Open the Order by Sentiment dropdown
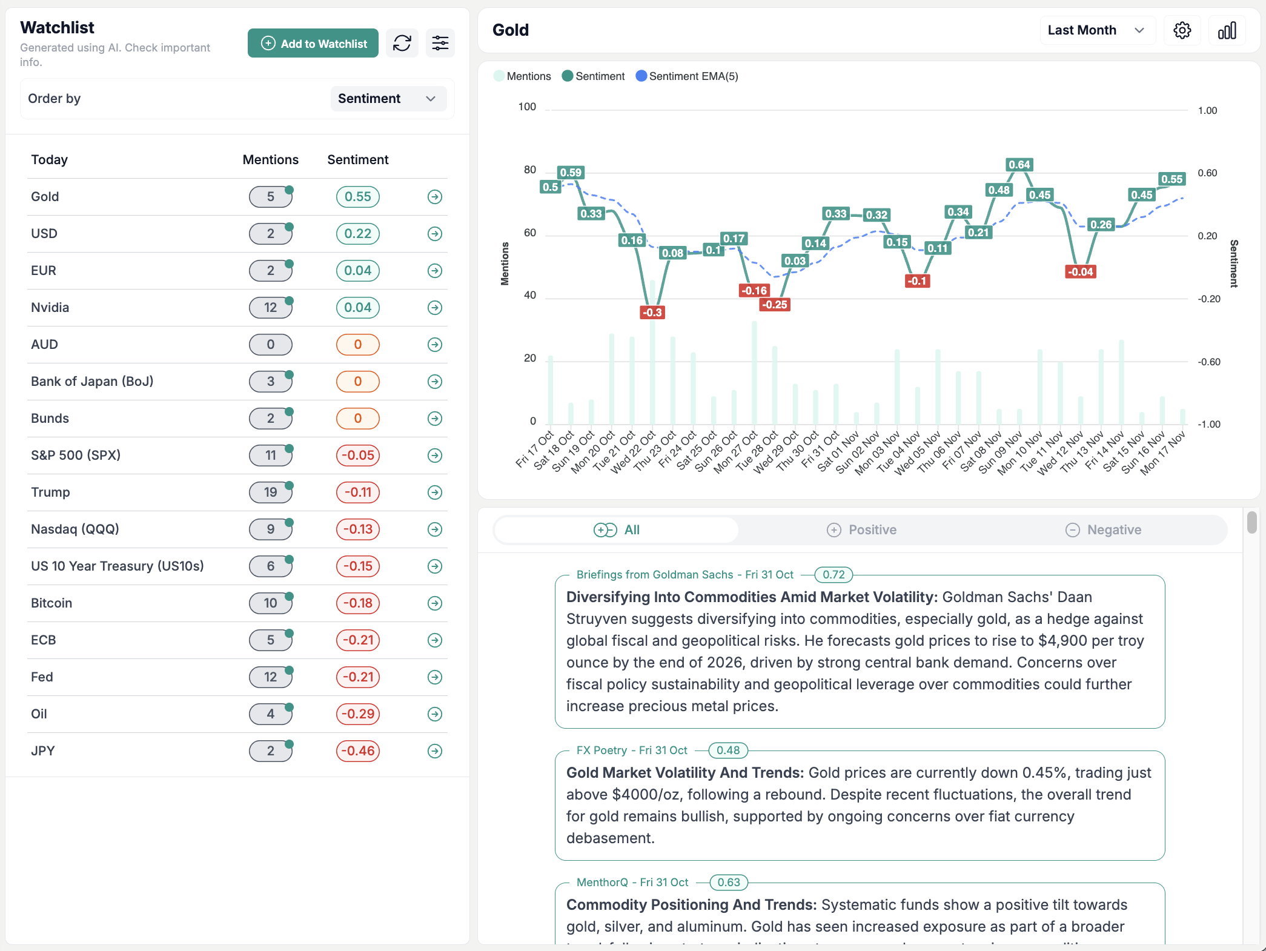Image resolution: width=1266 pixels, height=951 pixels. point(388,98)
